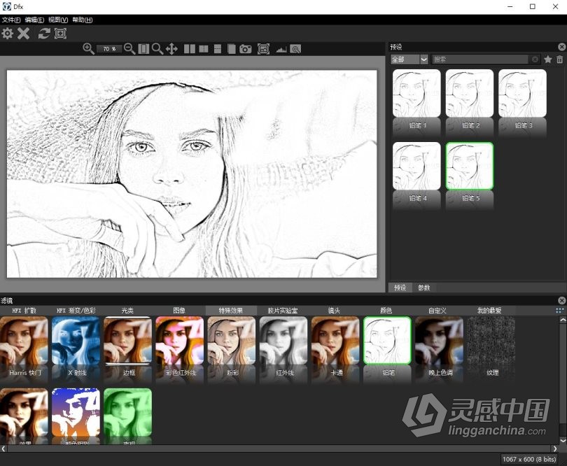Click filters panel scroll down arrow
Image resolution: width=567 pixels, height=466 pixels.
click(563, 440)
